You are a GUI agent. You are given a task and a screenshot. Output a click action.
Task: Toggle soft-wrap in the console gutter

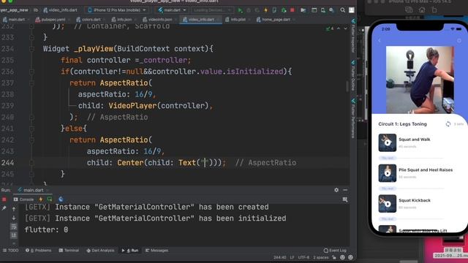[14, 226]
